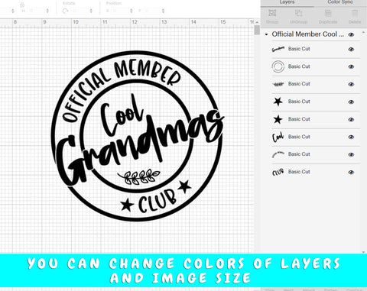Click Layers panel scroll down arrow

pyautogui.click(x=363, y=252)
